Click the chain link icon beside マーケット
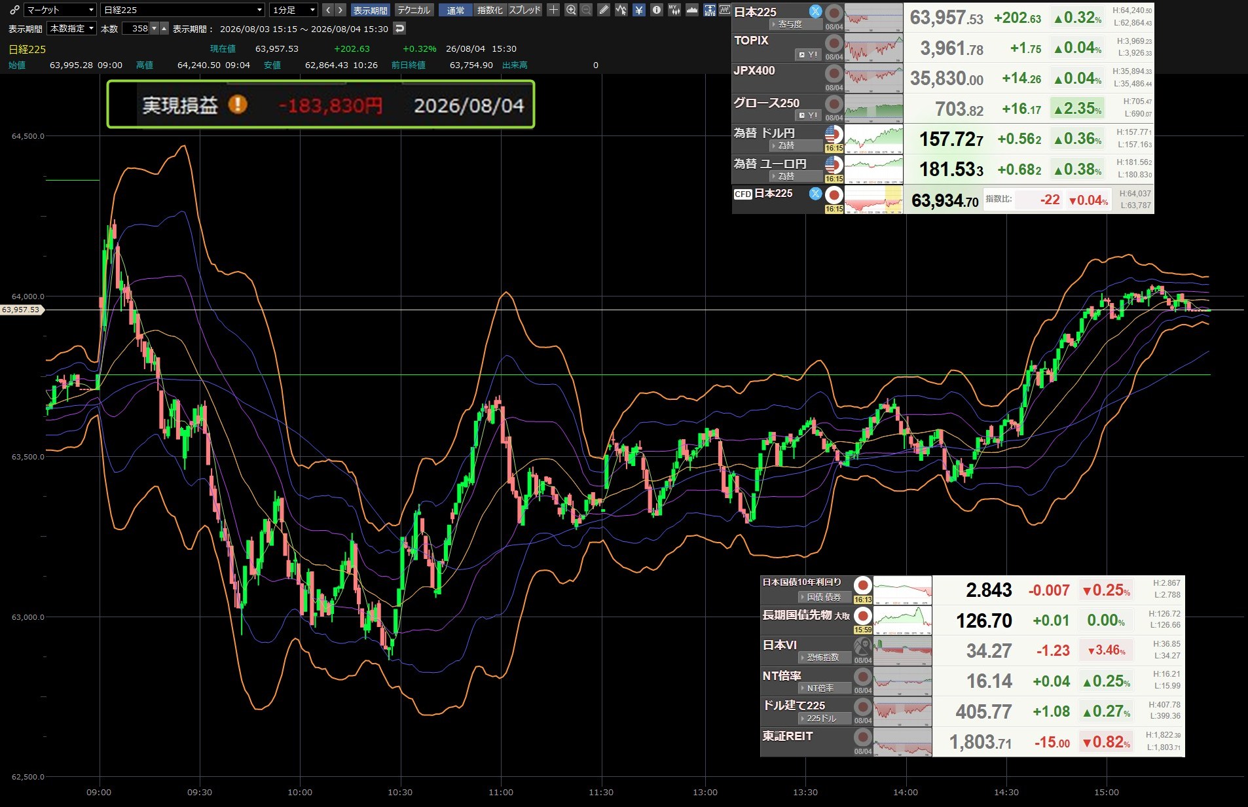This screenshot has height=807, width=1248. pyautogui.click(x=14, y=10)
